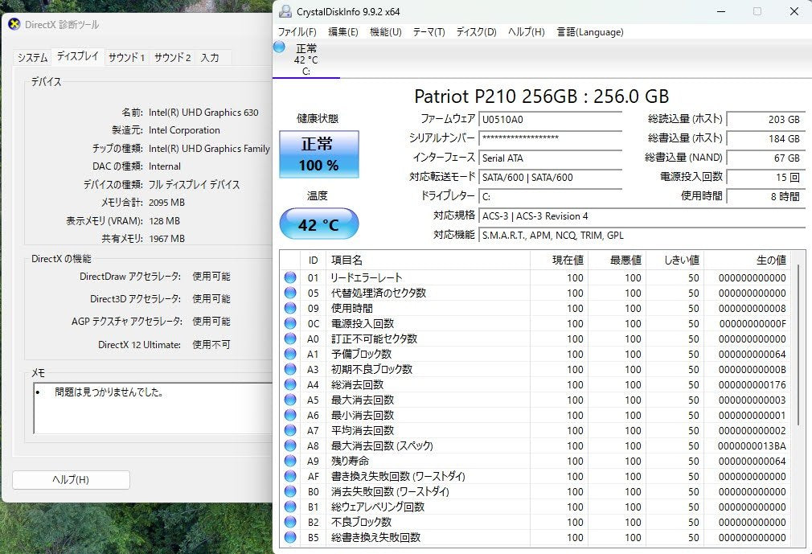The image size is (812, 554).
Task: Click status orb for row B0 消去失敗回数
Action: click(x=290, y=491)
